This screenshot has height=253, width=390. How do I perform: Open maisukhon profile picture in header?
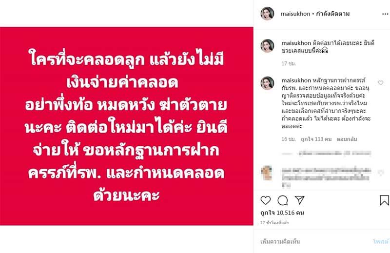pos(267,14)
